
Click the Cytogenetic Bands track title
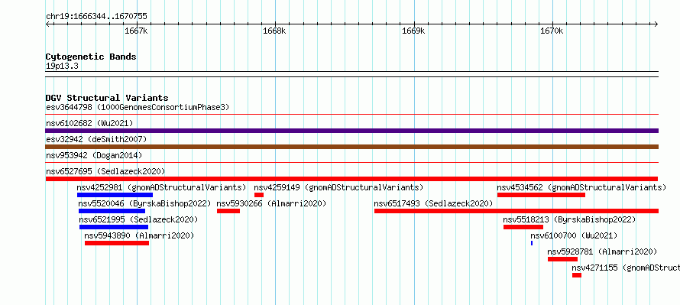click(x=91, y=57)
